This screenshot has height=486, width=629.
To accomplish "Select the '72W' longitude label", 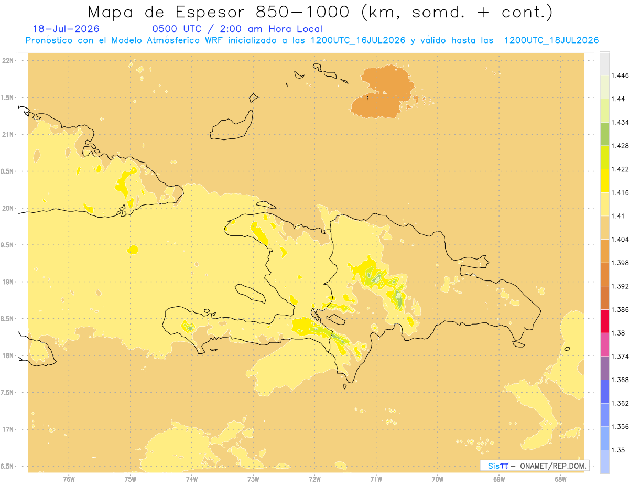I will pos(314,479).
